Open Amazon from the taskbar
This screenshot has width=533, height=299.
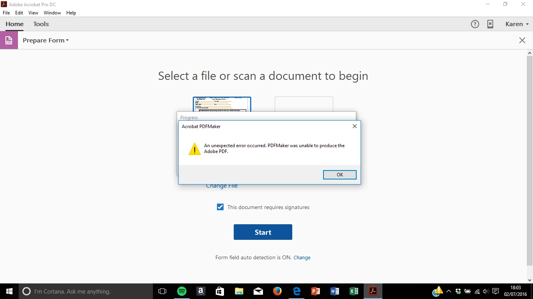click(201, 291)
